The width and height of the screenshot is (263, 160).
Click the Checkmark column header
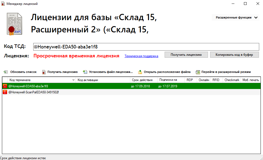pyautogui.click(x=232, y=80)
